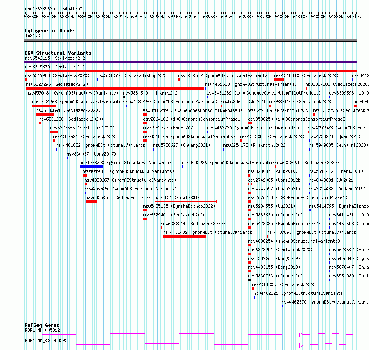
Task: Click the nsv5830723 (Almarri2020) black marker
Action: click(250, 280)
